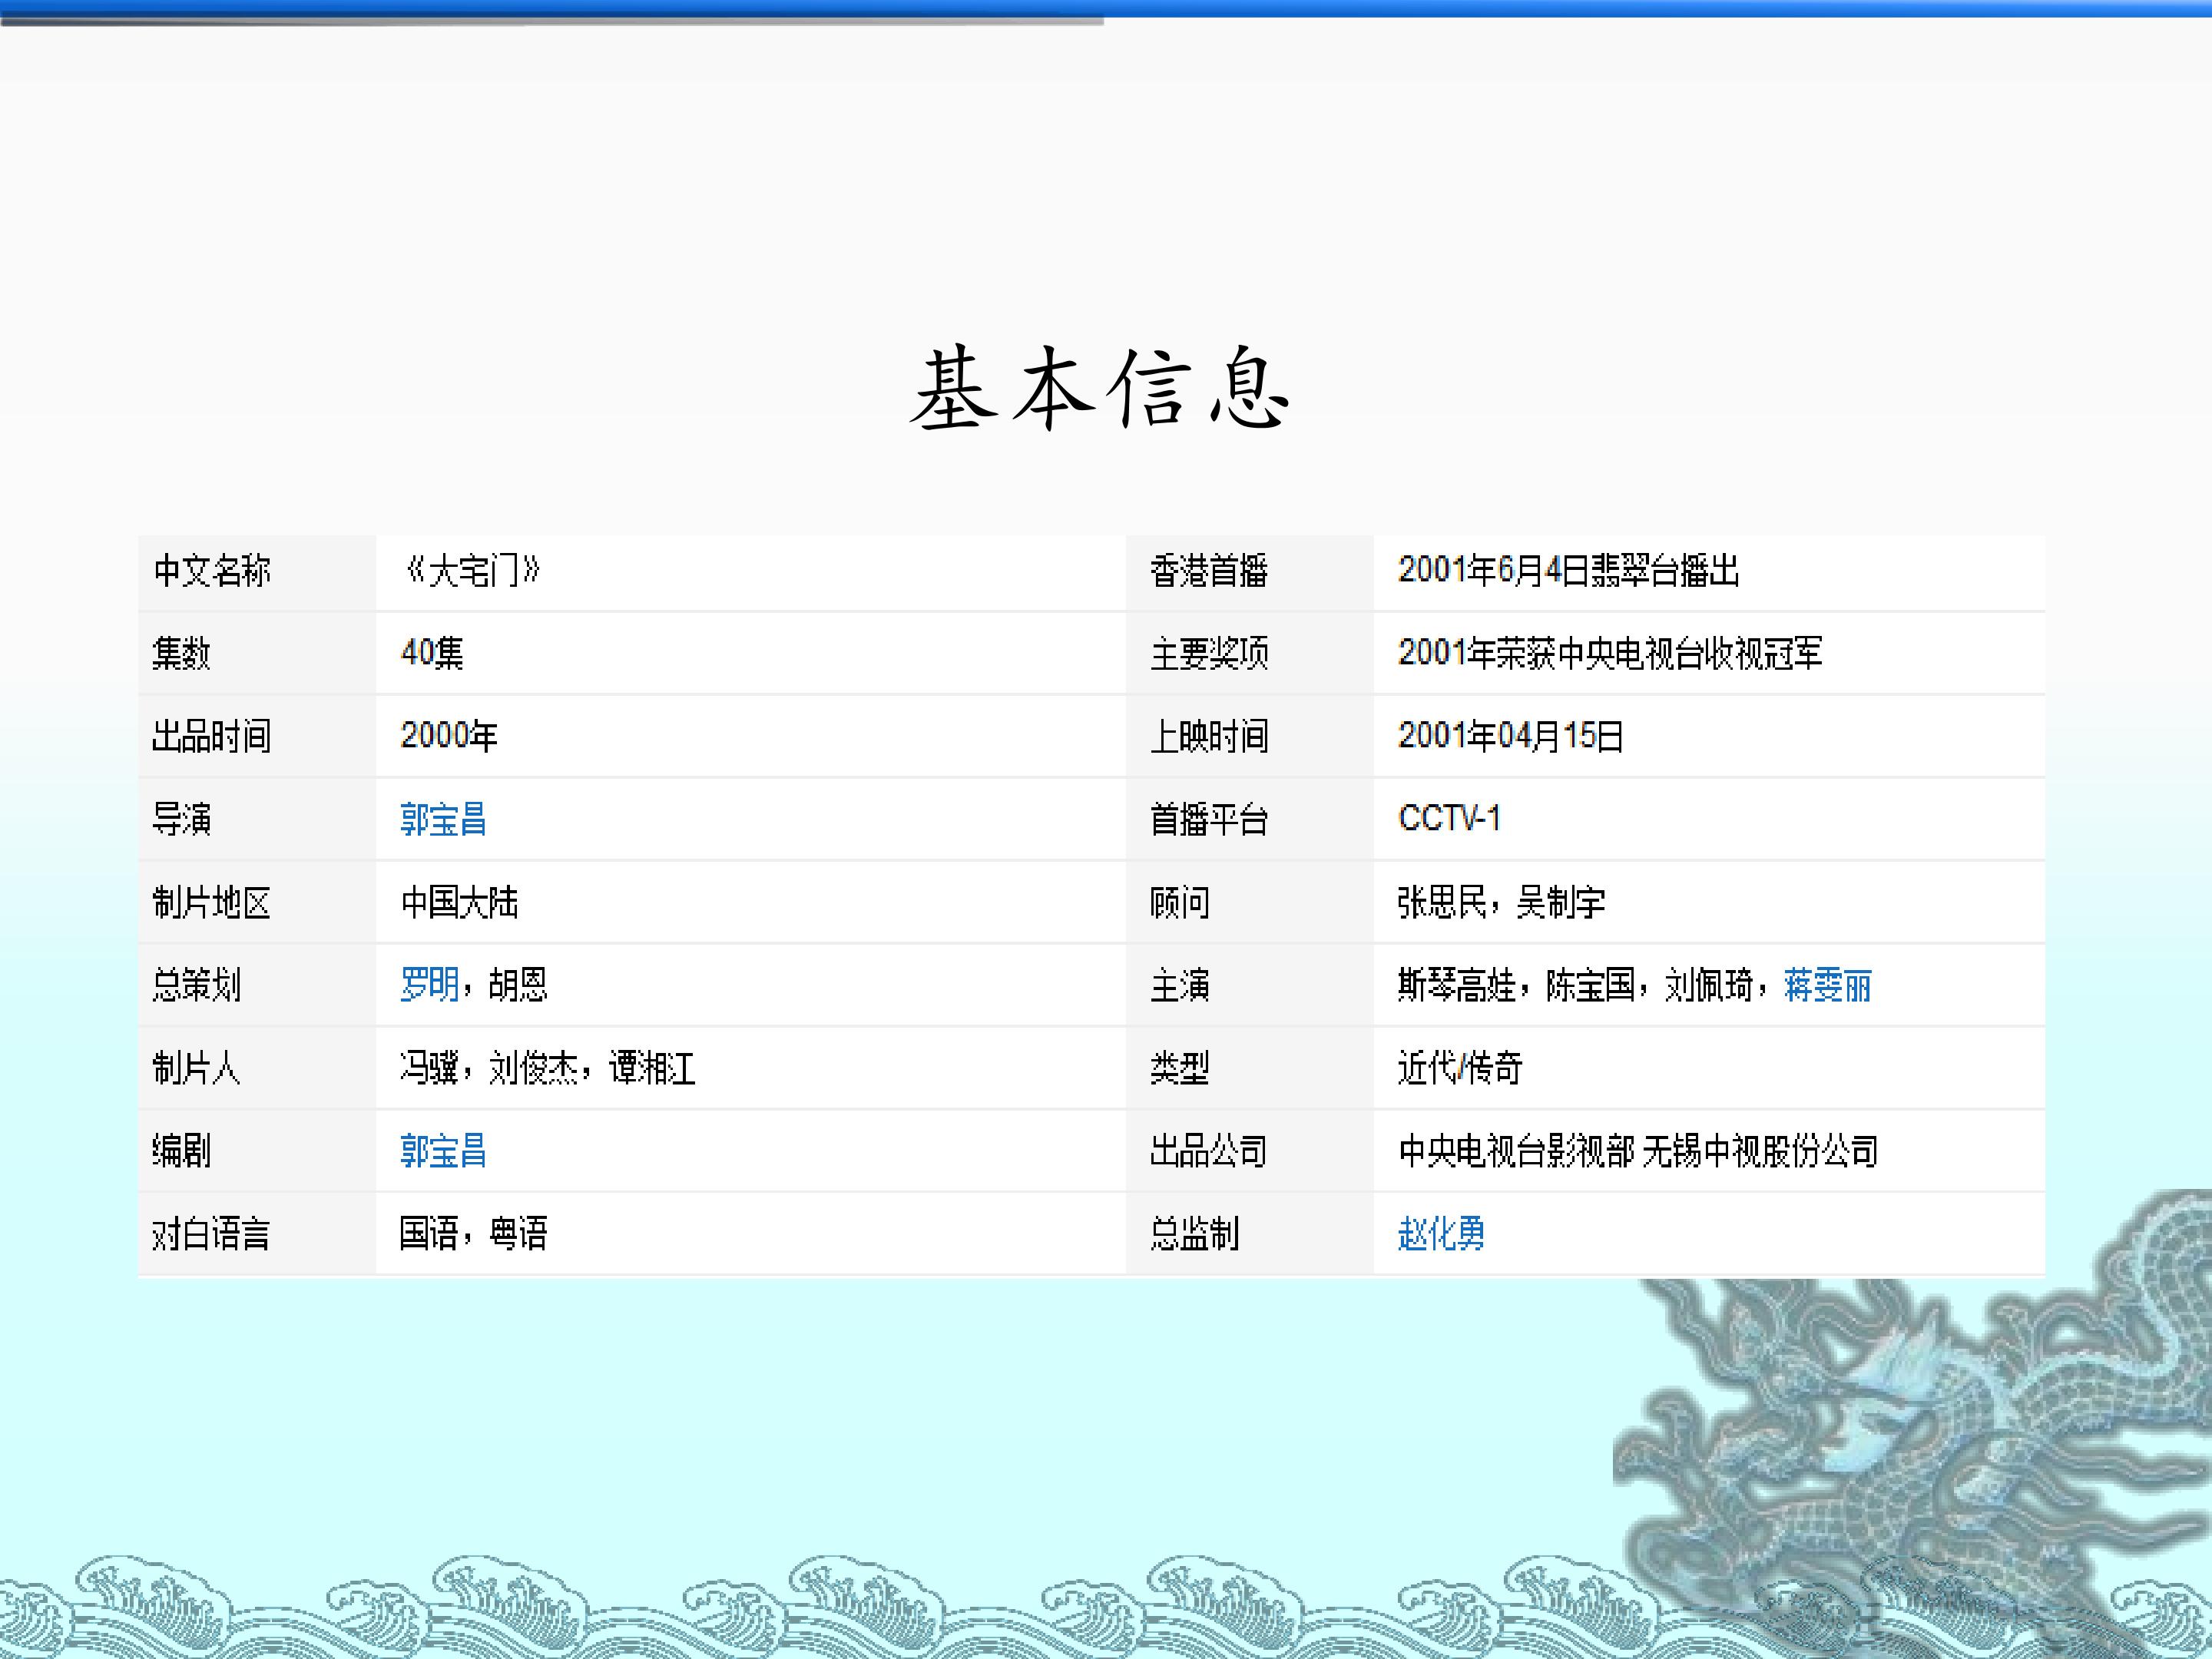
Task: Select the 2001年04月15日 release date
Action: (x=1509, y=736)
